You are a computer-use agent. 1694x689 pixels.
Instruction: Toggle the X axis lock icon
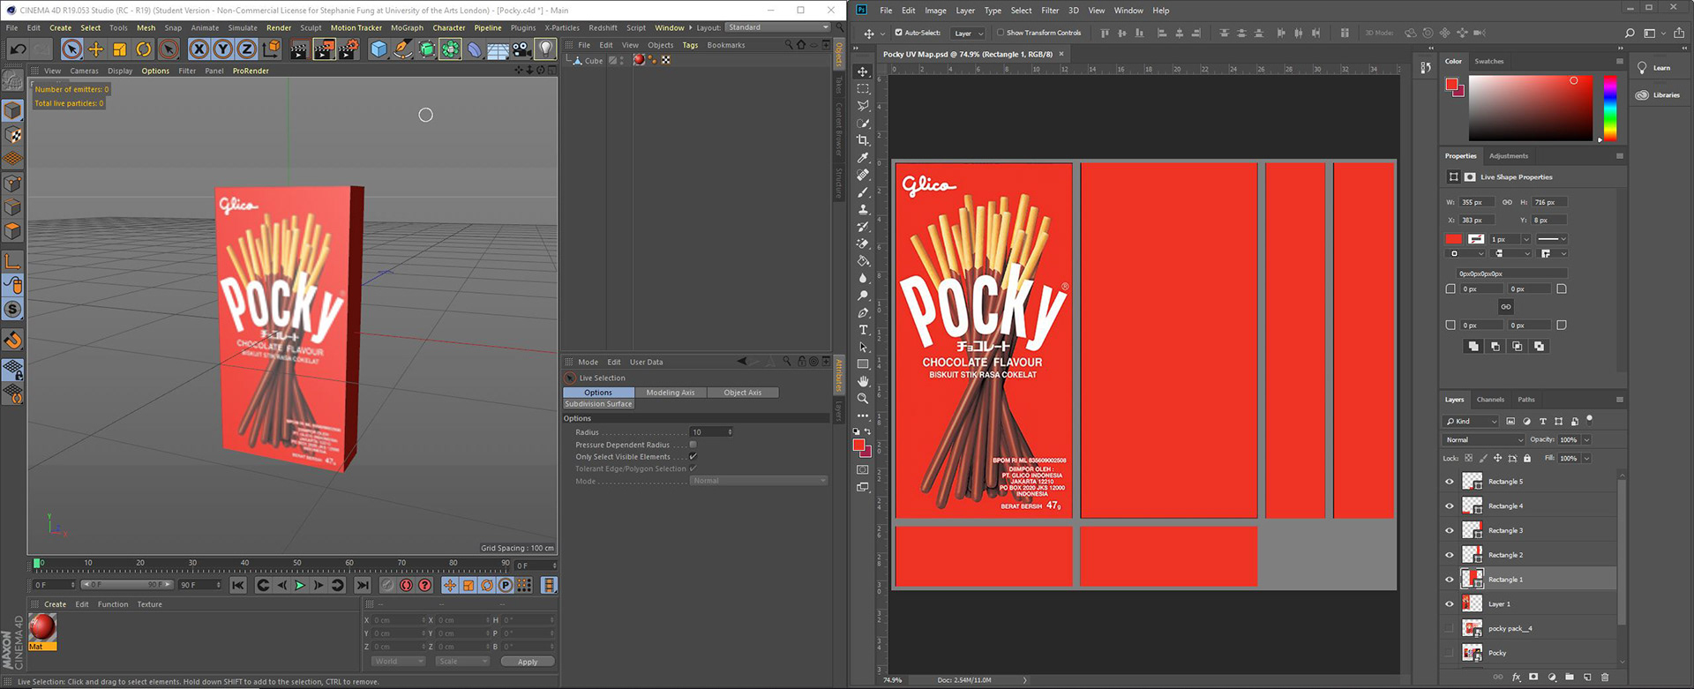[x=199, y=49]
